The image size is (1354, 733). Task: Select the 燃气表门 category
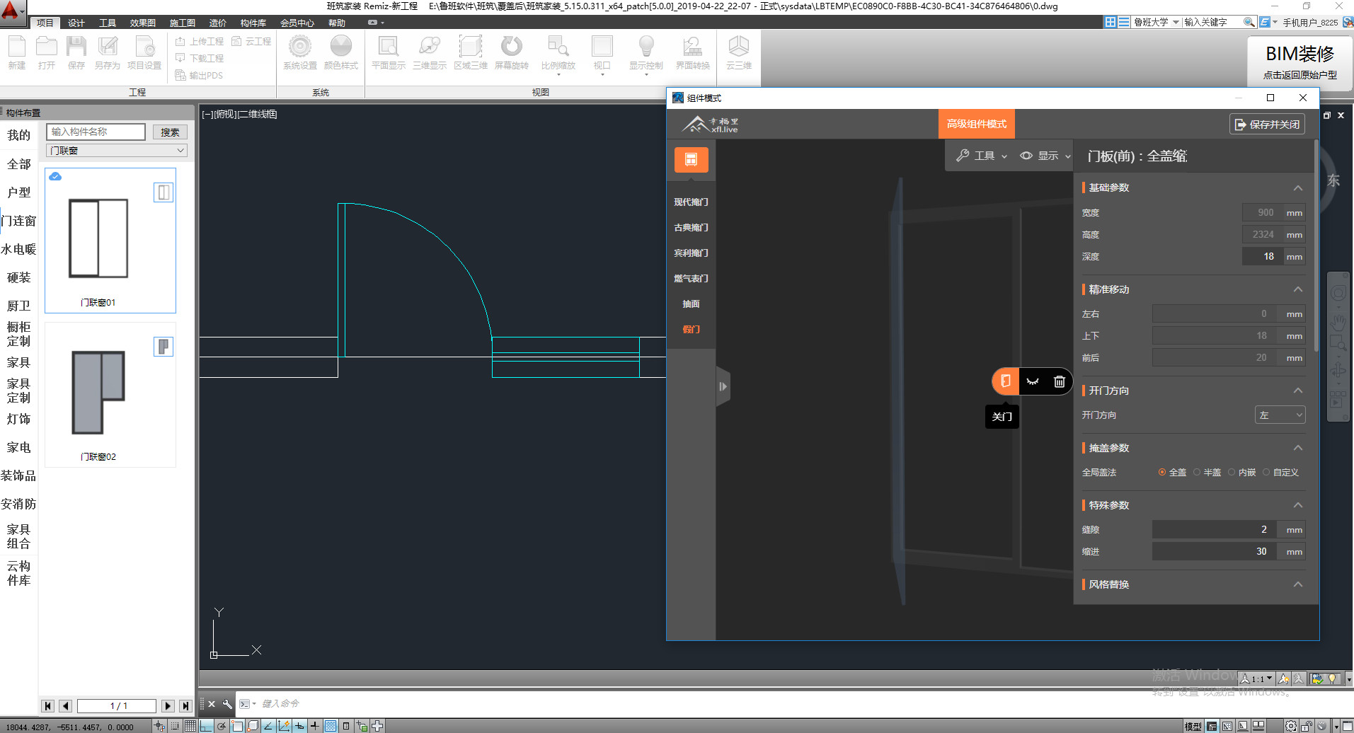(691, 279)
